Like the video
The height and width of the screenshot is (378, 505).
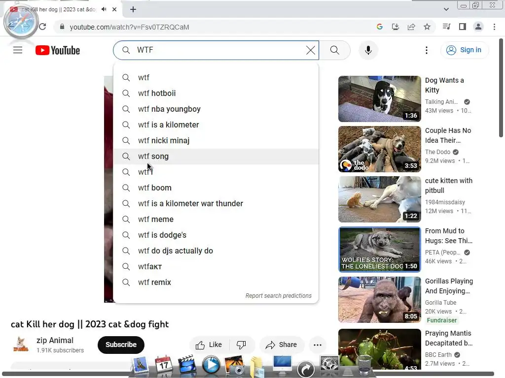209,345
